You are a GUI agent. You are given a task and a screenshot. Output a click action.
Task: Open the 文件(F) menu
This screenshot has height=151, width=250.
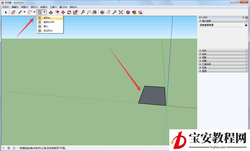coord(6,7)
